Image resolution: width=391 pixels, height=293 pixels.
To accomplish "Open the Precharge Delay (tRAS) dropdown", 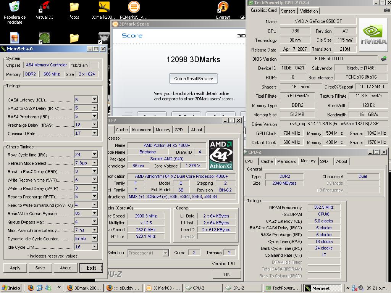I will coord(95,125).
